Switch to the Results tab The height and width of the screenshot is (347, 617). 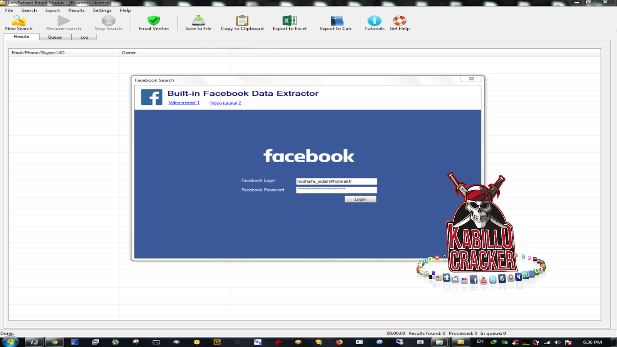[x=22, y=37]
